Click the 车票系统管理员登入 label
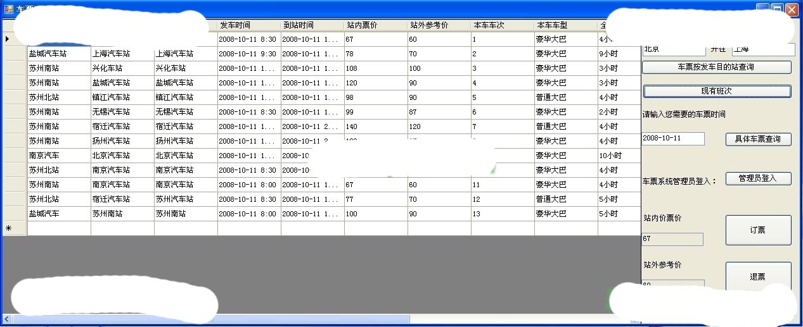The height and width of the screenshot is (327, 803). tap(679, 181)
